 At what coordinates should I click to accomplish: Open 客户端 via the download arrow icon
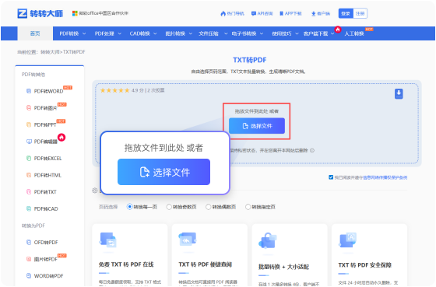[x=313, y=14]
